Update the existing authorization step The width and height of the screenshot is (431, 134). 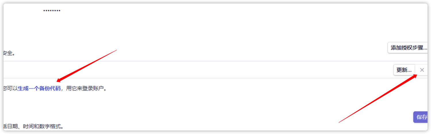[x=404, y=70]
